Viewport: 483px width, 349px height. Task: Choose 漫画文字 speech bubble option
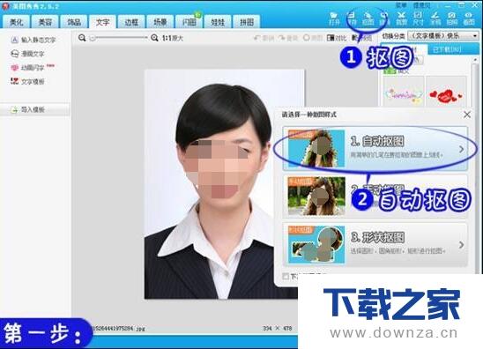27,54
